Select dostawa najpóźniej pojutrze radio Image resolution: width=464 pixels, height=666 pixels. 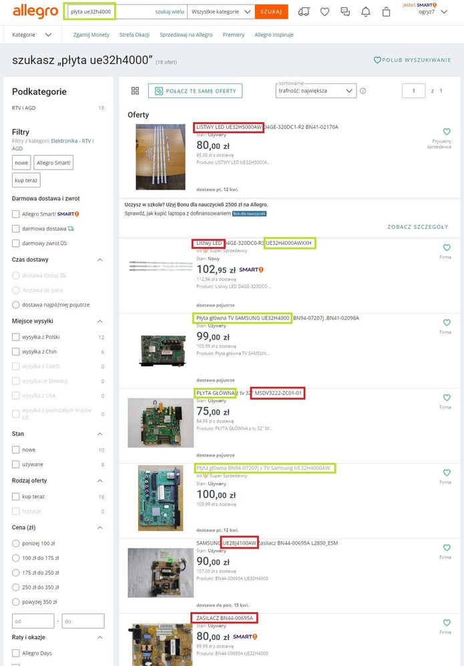[16, 304]
